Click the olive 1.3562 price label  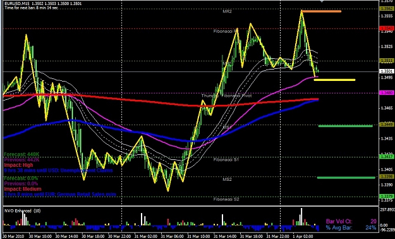click(386, 9)
